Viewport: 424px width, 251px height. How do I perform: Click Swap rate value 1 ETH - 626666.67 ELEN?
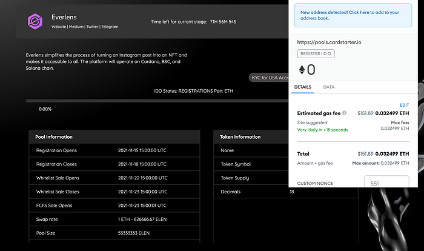[142, 219]
